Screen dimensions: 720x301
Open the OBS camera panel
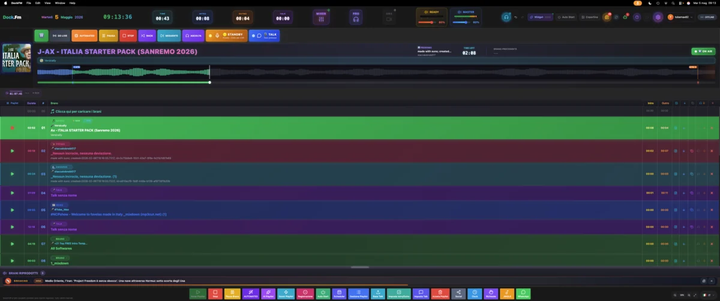[x=389, y=17]
